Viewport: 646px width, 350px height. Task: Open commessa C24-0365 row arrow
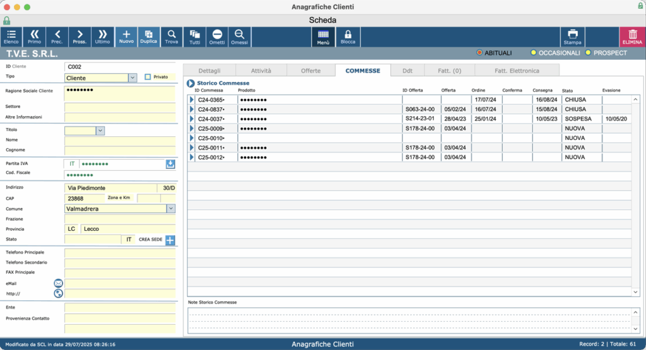click(191, 100)
